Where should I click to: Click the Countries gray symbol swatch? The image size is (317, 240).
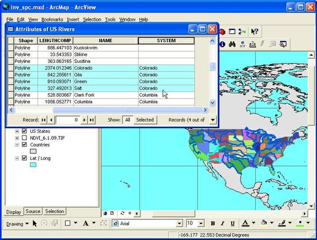pyautogui.click(x=33, y=151)
